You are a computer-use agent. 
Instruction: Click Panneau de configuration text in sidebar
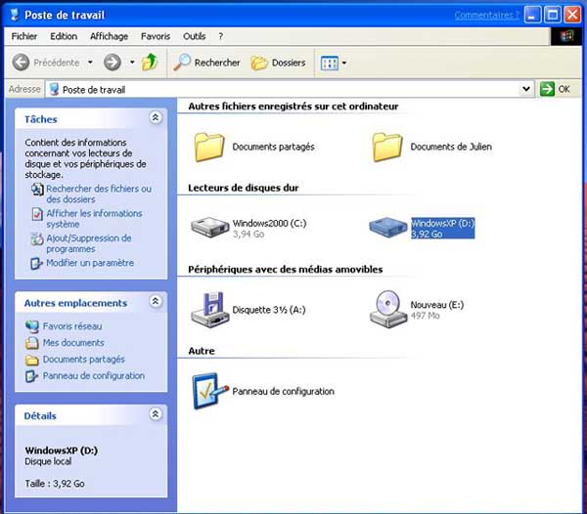pos(94,375)
